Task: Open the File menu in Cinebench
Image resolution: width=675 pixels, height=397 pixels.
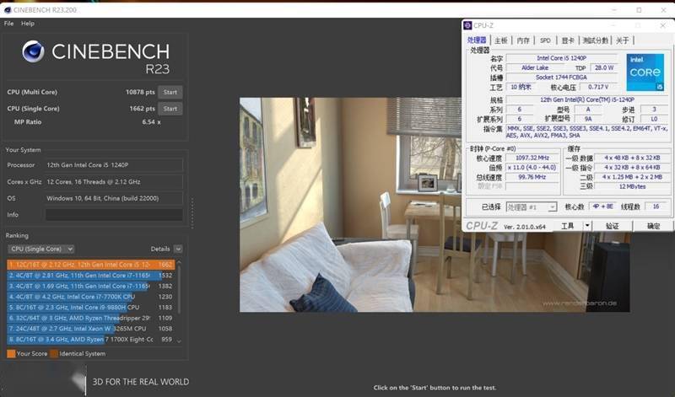Action: pyautogui.click(x=8, y=24)
